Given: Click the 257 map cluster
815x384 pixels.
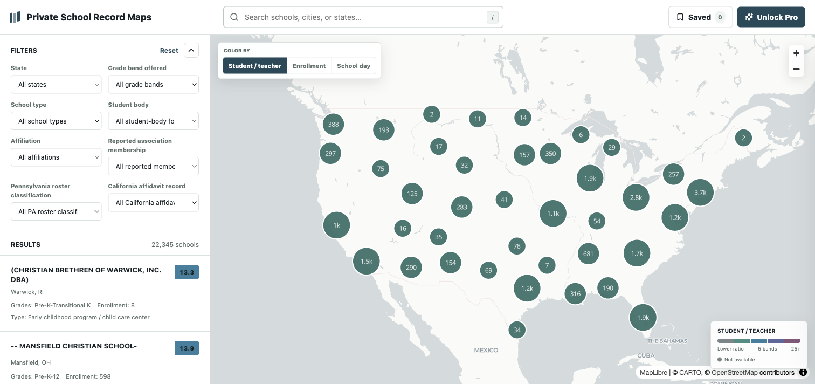Looking at the screenshot, I should [673, 174].
